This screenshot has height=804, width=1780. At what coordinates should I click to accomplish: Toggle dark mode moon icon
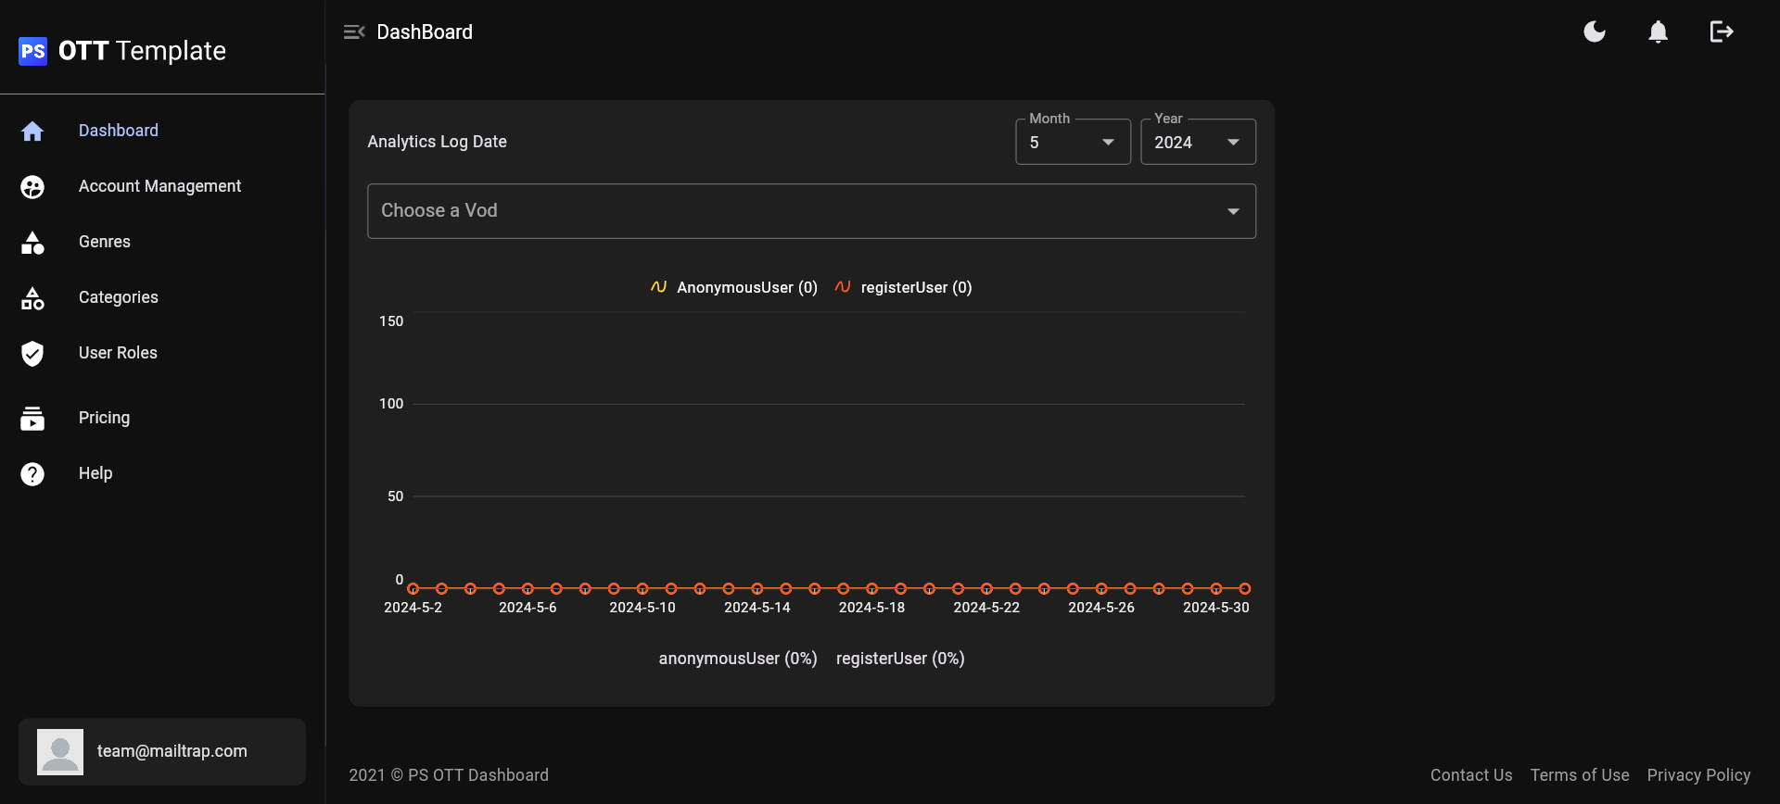(x=1595, y=32)
